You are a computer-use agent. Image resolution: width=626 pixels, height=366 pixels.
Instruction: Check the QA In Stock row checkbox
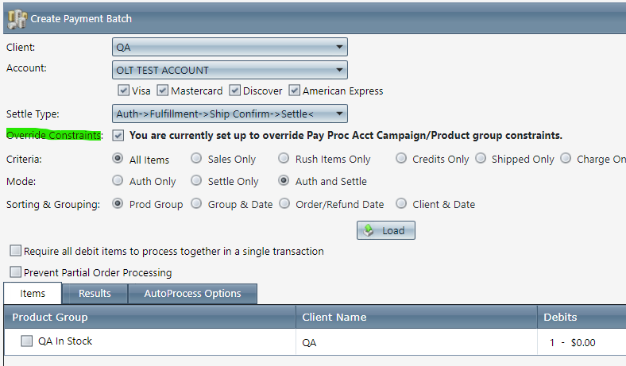point(27,341)
